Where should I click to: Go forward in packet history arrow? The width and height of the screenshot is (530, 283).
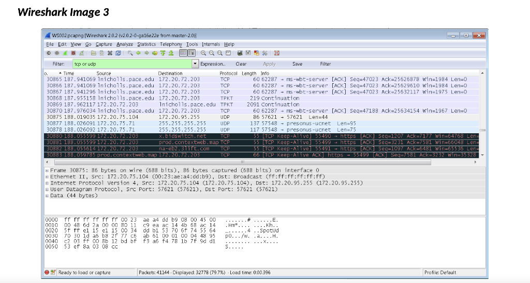[x=146, y=53]
